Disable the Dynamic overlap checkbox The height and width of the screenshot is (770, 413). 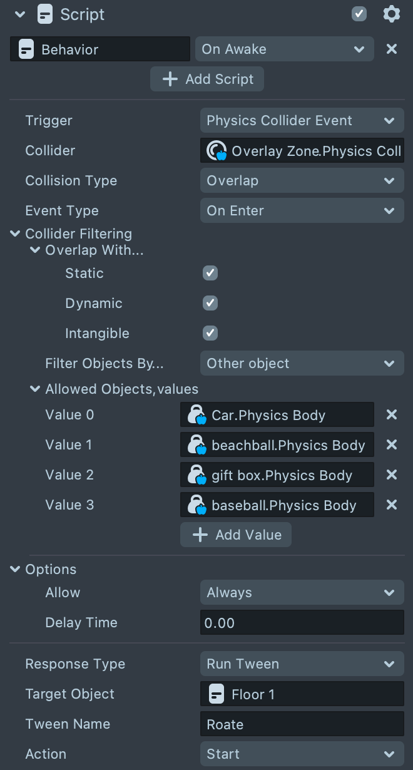click(210, 303)
